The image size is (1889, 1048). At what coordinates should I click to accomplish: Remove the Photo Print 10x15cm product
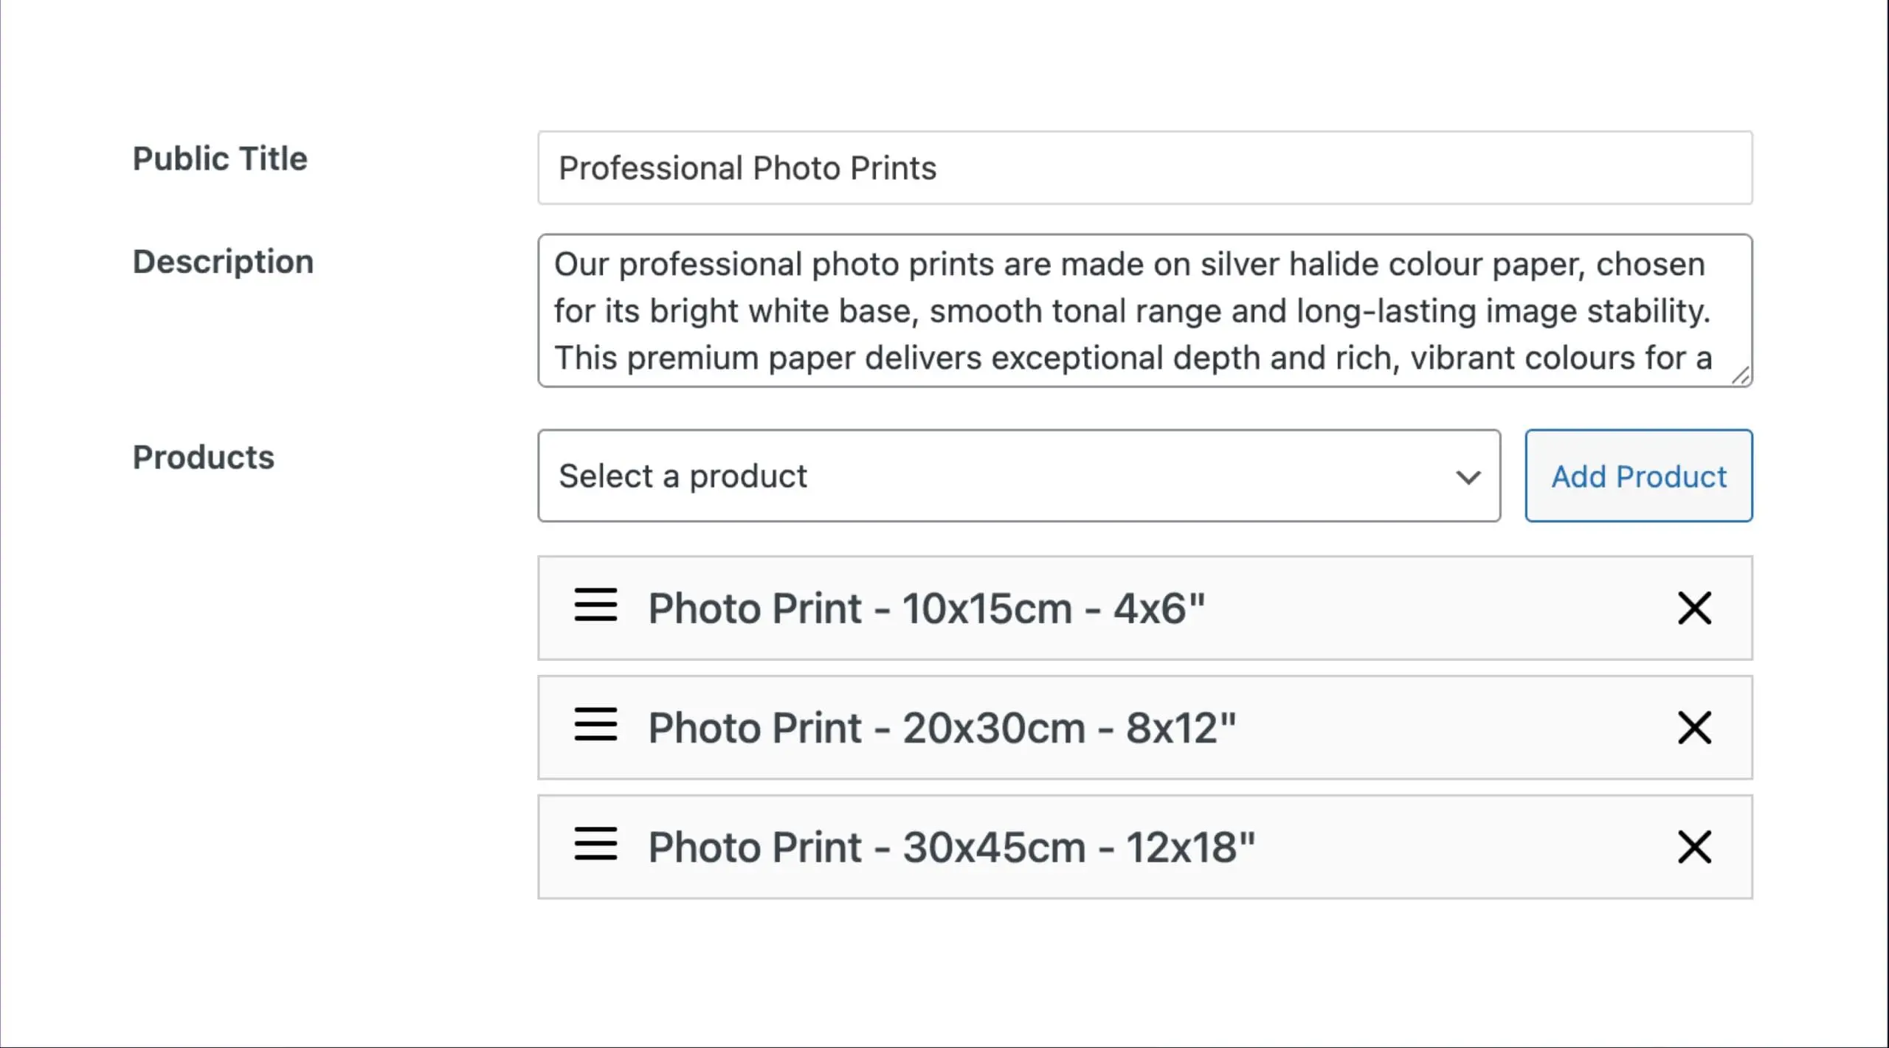[x=1694, y=608]
